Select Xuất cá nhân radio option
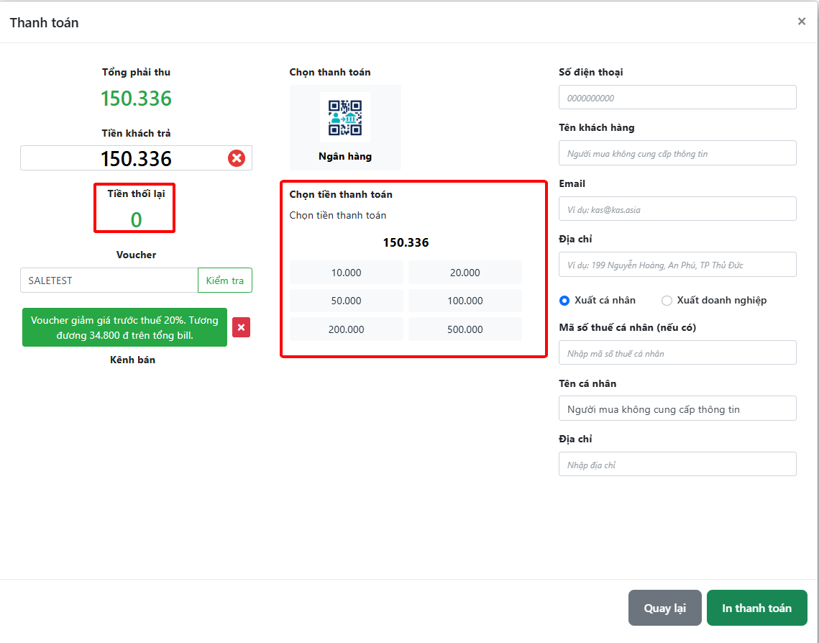The width and height of the screenshot is (819, 643). tap(564, 301)
